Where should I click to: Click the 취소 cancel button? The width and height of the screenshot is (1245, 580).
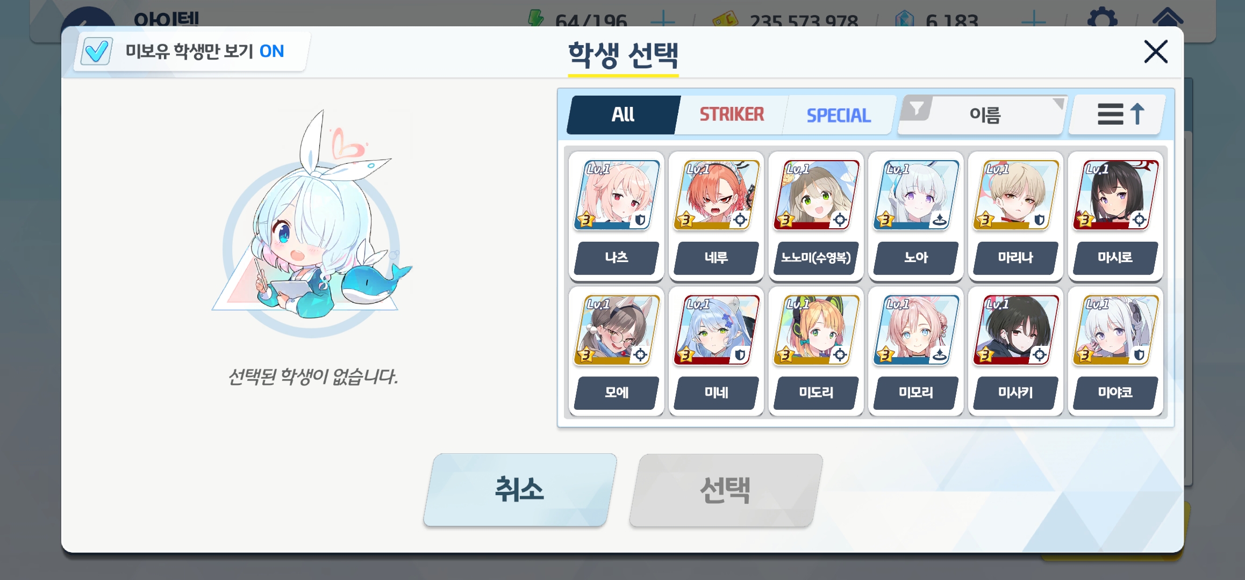519,490
